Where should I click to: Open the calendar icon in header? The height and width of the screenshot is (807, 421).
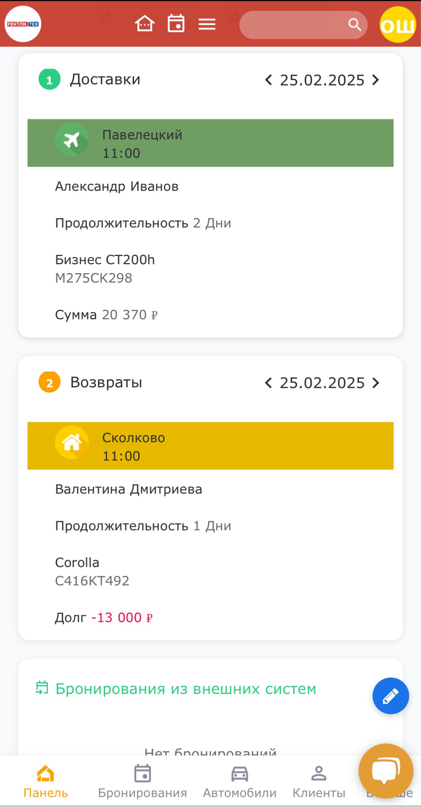pyautogui.click(x=176, y=24)
